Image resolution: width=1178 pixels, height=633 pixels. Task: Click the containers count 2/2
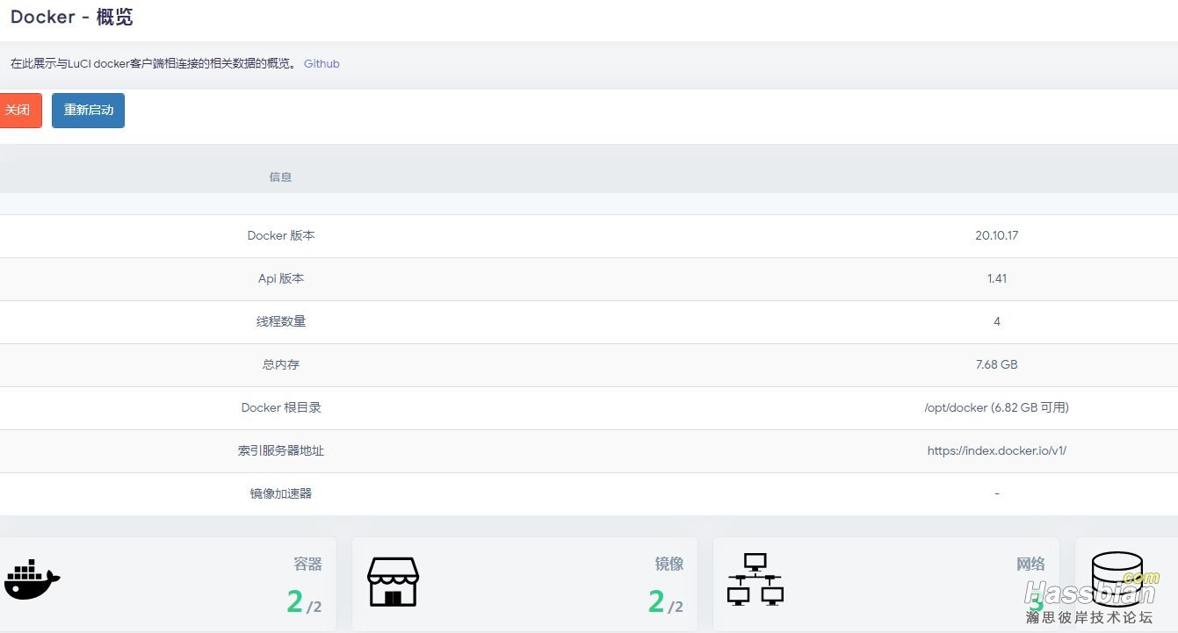304,602
